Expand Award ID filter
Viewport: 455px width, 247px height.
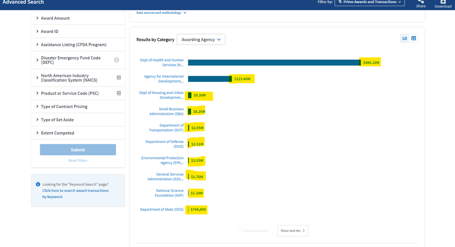[x=78, y=31]
